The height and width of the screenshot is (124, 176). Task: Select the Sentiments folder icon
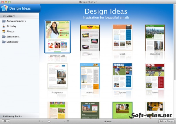pos(4,37)
